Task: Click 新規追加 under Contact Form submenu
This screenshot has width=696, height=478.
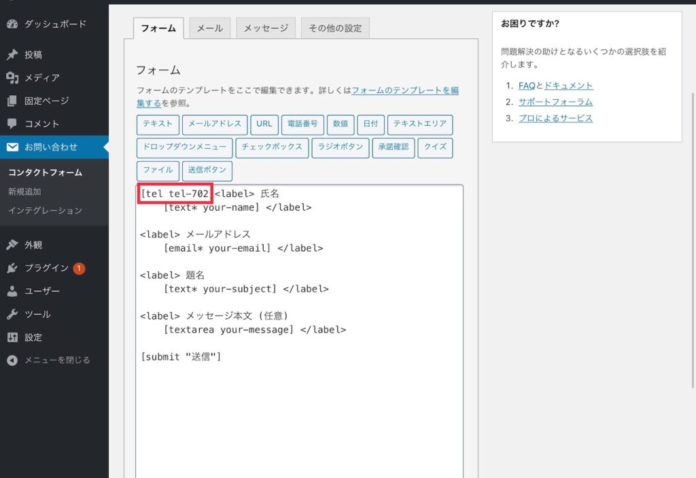Action: (x=24, y=192)
